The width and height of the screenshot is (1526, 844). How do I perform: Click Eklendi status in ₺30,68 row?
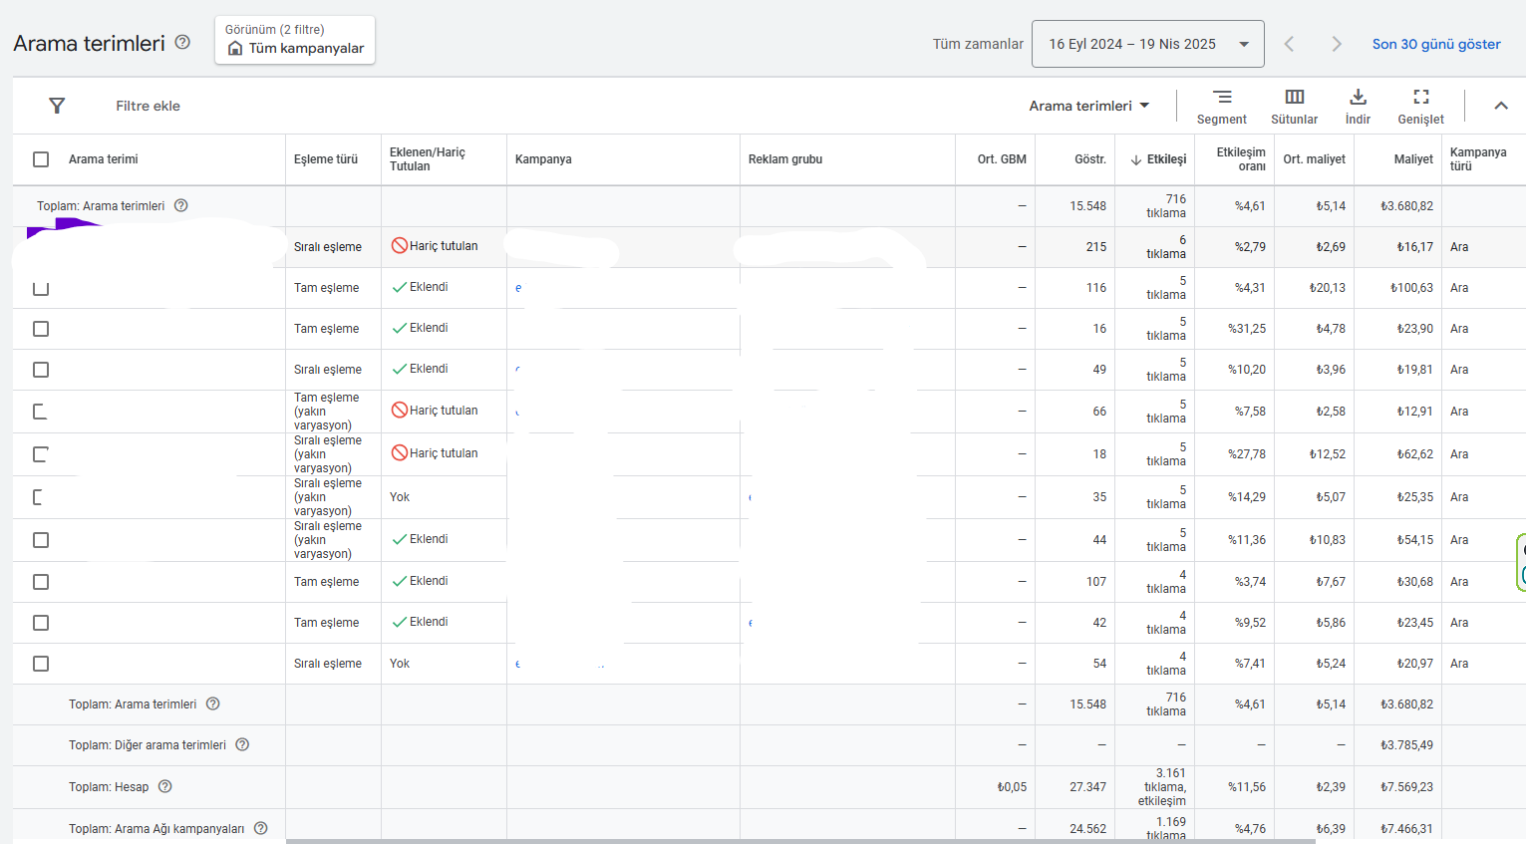tap(420, 581)
